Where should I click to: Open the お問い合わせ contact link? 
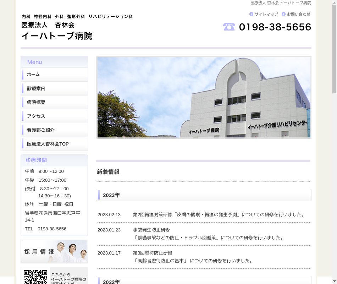point(298,14)
